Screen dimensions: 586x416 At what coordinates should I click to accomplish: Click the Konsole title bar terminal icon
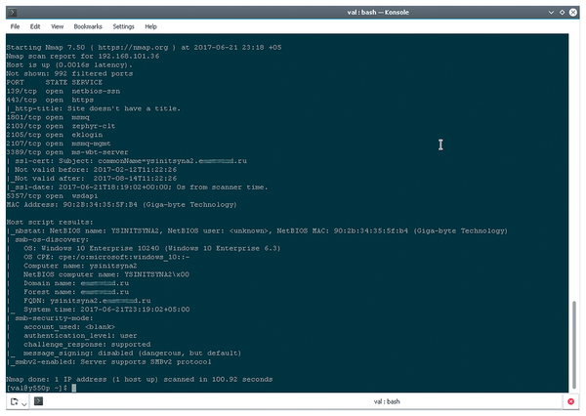coord(12,13)
